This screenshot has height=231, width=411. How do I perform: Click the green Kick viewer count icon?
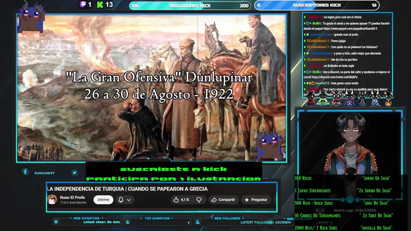pos(100,4)
